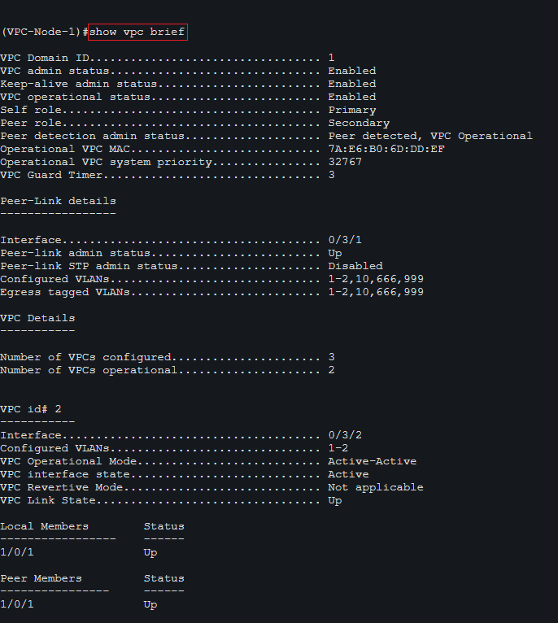Select the Egress tagged VLANs value
The height and width of the screenshot is (623, 558).
coord(376,292)
